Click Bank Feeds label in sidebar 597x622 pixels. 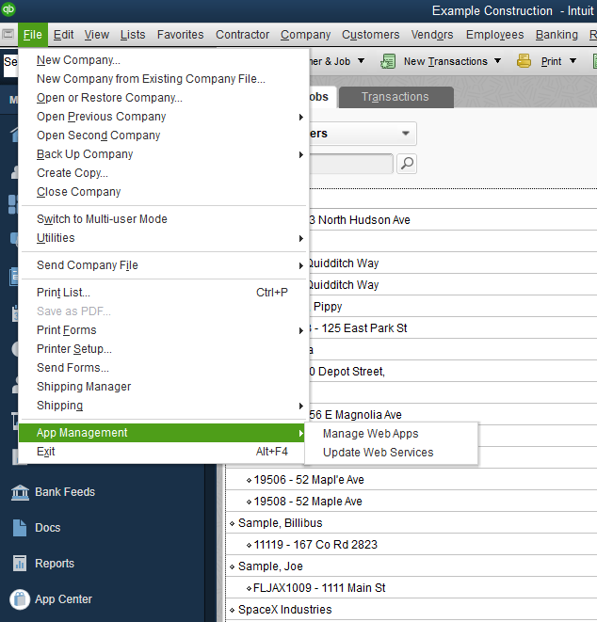pyautogui.click(x=65, y=492)
